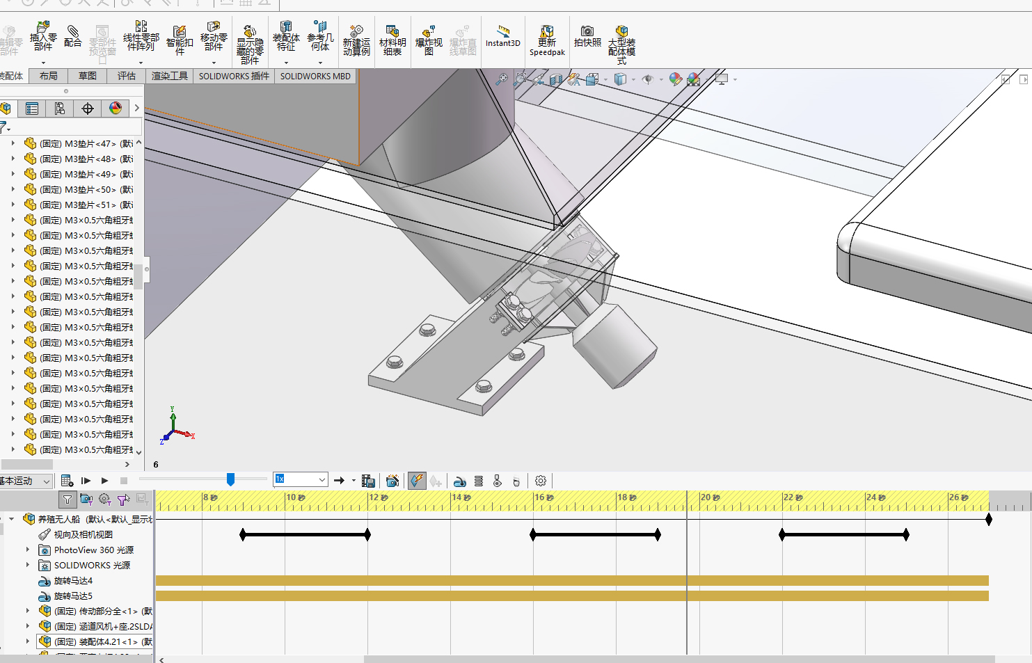
Task: Toggle the Autokey button in the motion toolbar
Action: pos(416,480)
